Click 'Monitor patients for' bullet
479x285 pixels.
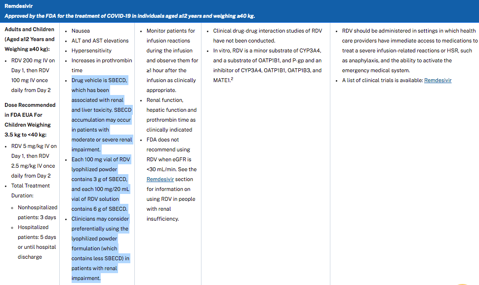170,31
